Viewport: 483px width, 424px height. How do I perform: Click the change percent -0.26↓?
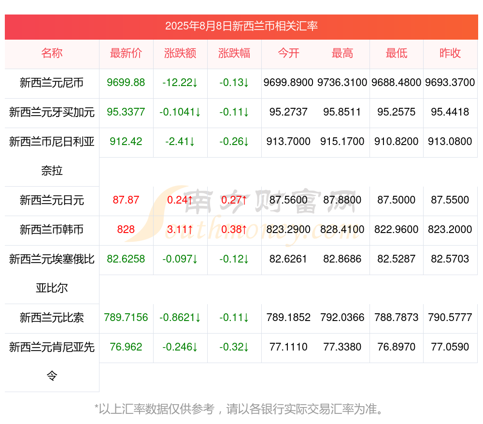coord(234,141)
